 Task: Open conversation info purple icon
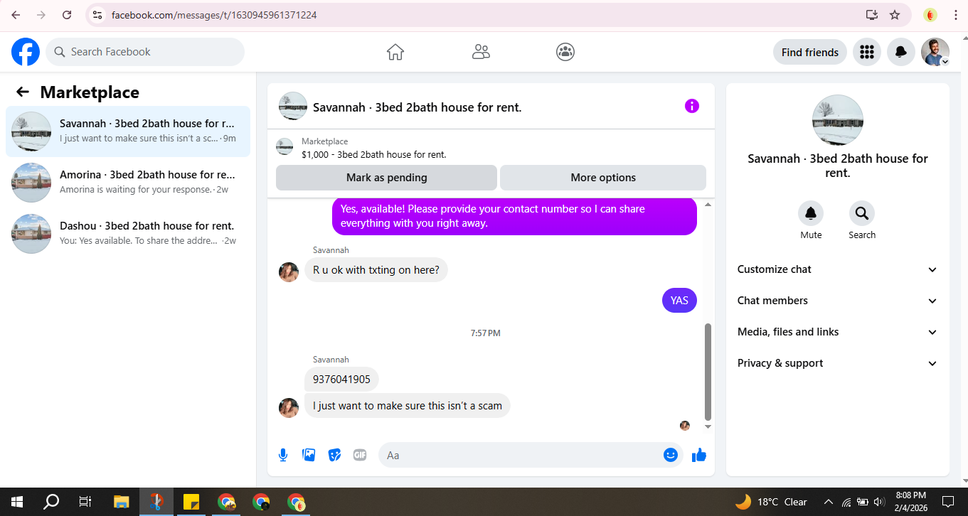pyautogui.click(x=692, y=106)
